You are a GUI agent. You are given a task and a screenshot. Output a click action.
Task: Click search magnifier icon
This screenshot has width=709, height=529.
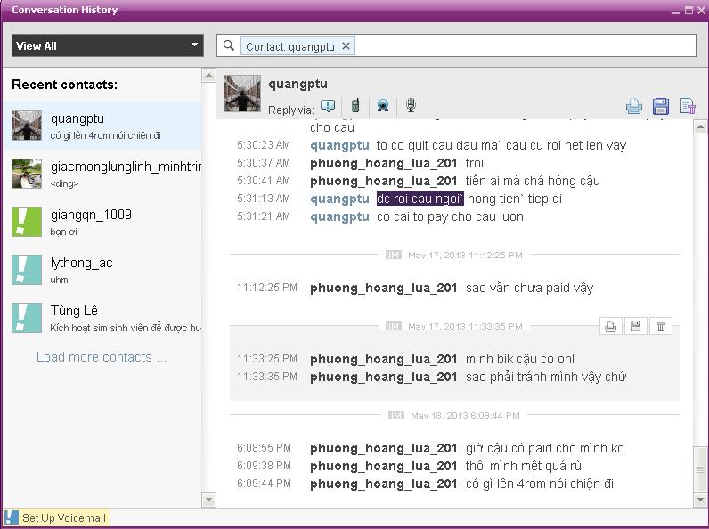pos(229,45)
